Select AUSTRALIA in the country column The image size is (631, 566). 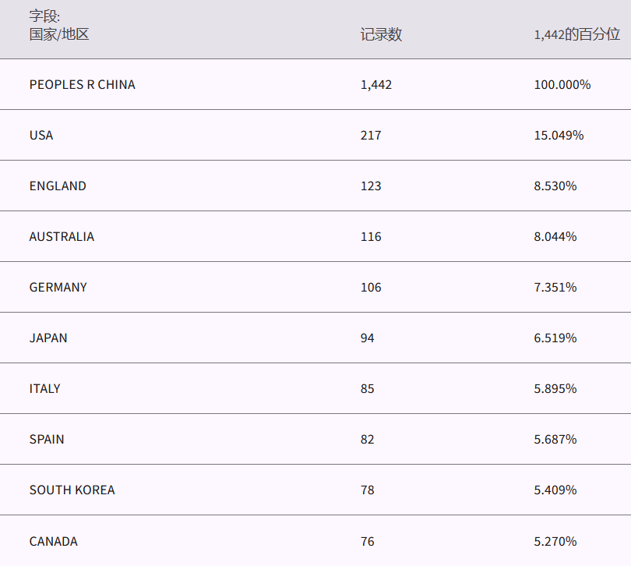pos(62,236)
